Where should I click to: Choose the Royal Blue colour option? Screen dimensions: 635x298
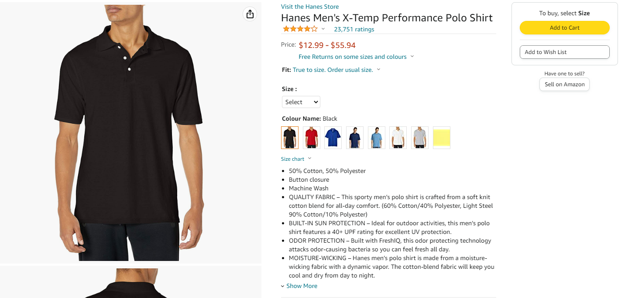[333, 138]
